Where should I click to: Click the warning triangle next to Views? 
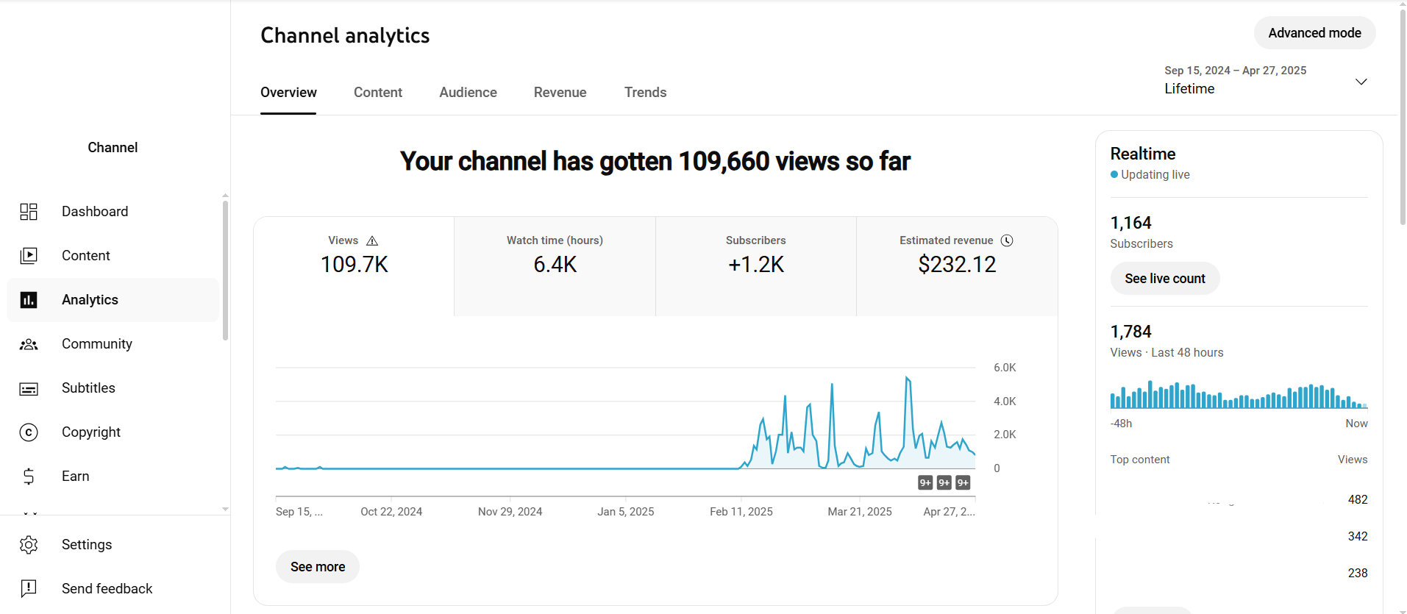pos(372,240)
